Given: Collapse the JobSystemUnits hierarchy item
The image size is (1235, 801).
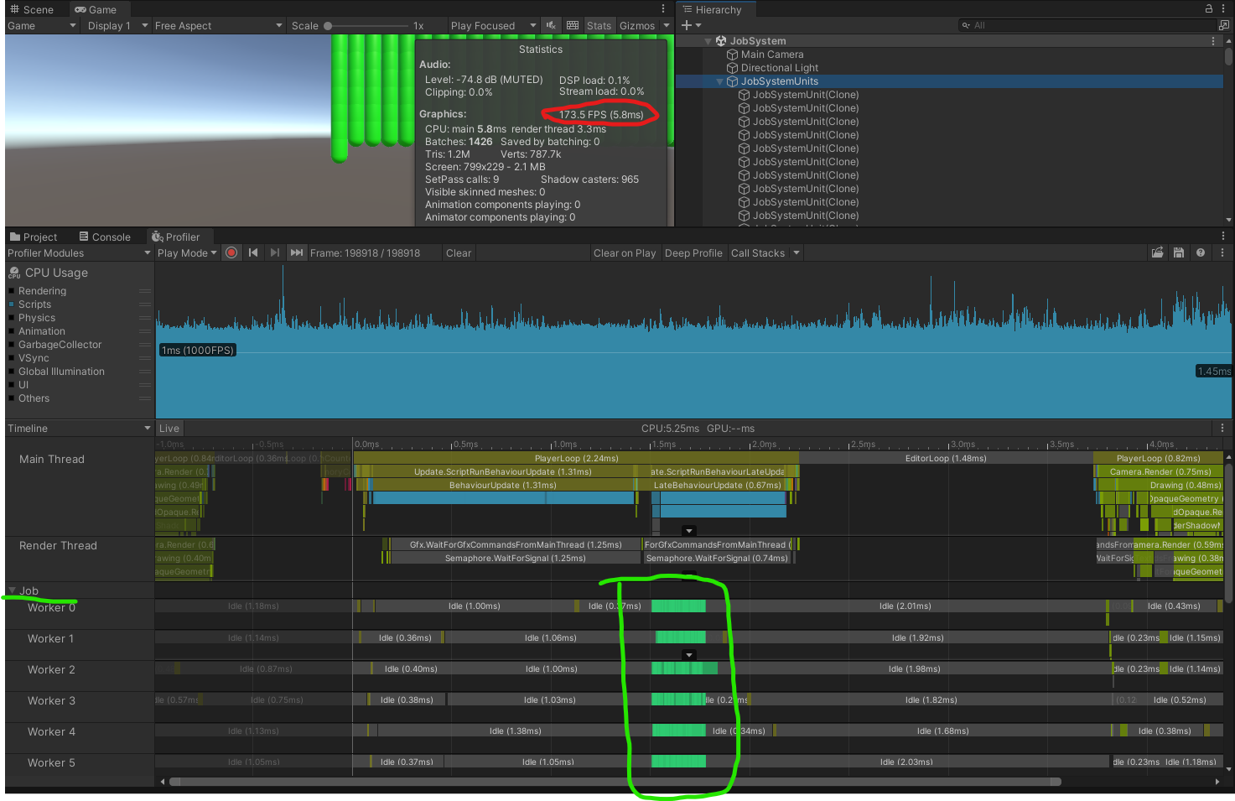Looking at the screenshot, I should [x=719, y=81].
